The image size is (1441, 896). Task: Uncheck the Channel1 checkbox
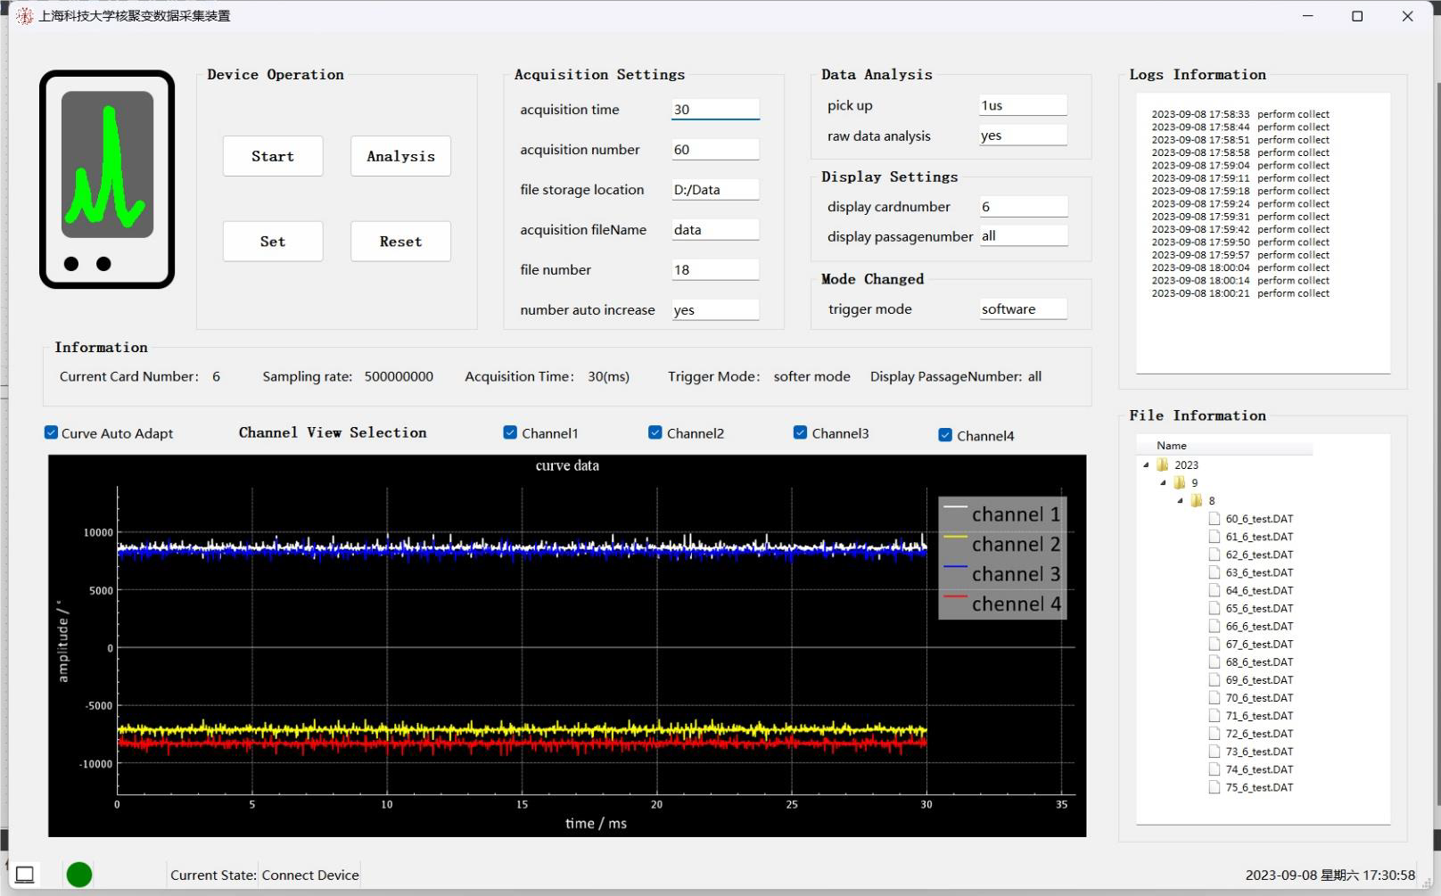[510, 432]
